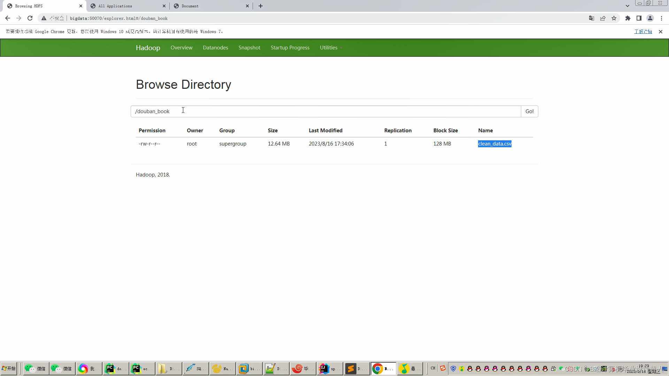Open the Datanodes menu item
This screenshot has width=669, height=376.
[215, 48]
